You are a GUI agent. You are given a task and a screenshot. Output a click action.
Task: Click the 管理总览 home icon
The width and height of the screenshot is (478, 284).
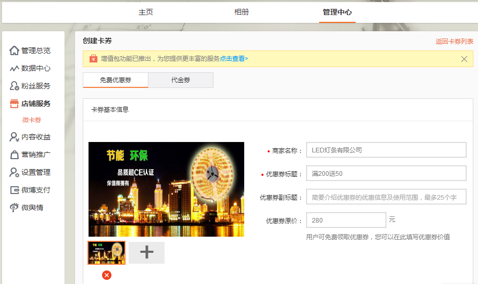[15, 50]
